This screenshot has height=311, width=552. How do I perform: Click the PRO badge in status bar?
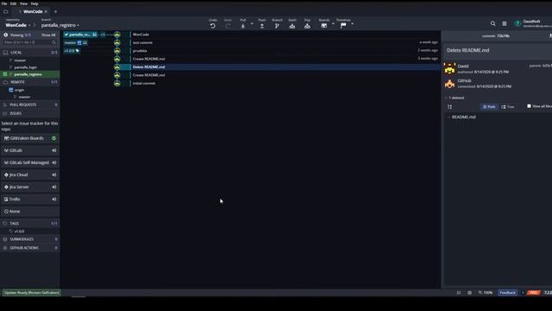534,293
